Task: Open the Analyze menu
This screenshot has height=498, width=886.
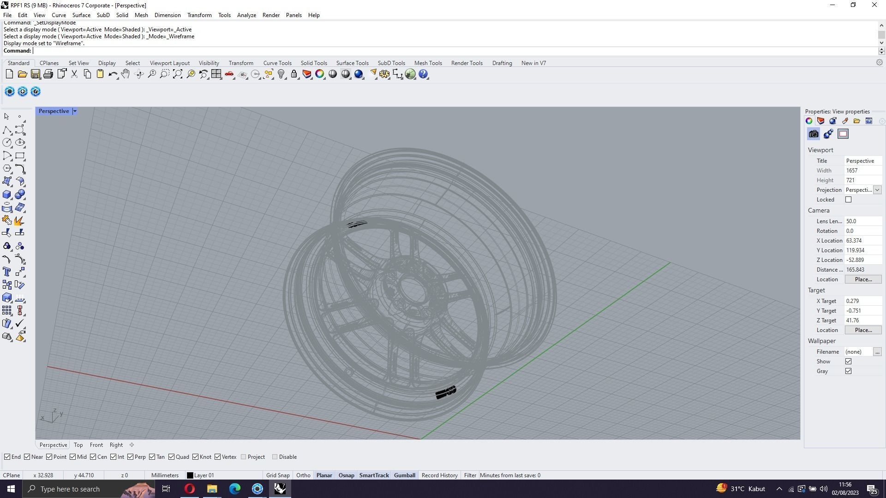Action: tap(246, 15)
